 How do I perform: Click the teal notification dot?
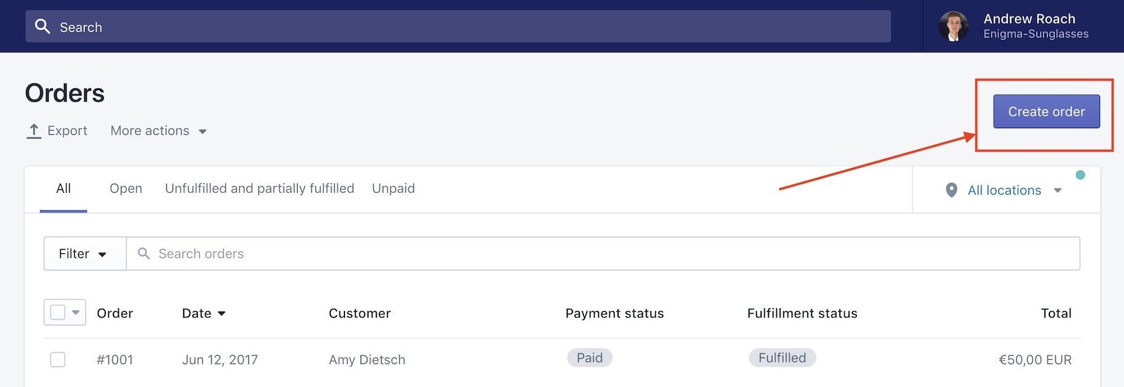1080,175
